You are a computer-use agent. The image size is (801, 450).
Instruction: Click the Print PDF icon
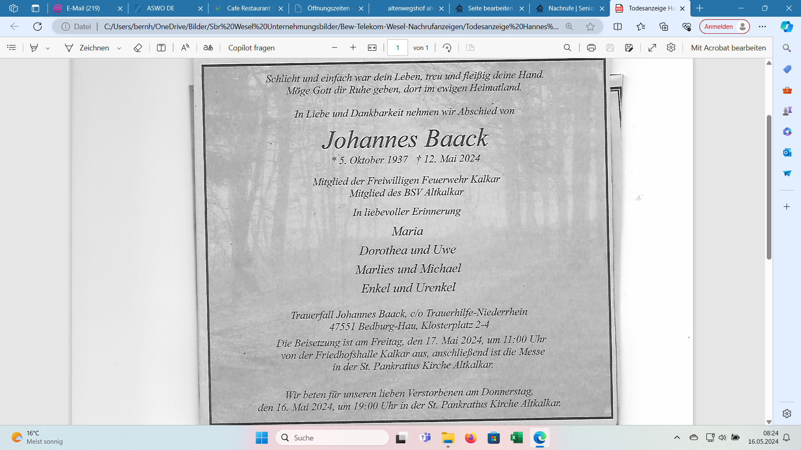pos(591,48)
